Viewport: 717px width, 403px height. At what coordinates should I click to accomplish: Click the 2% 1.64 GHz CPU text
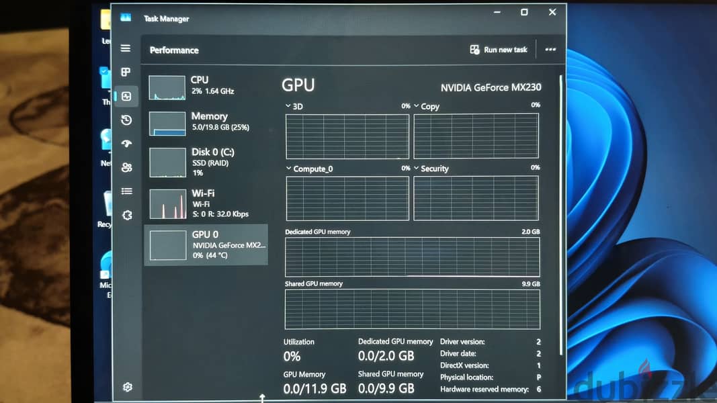point(212,91)
